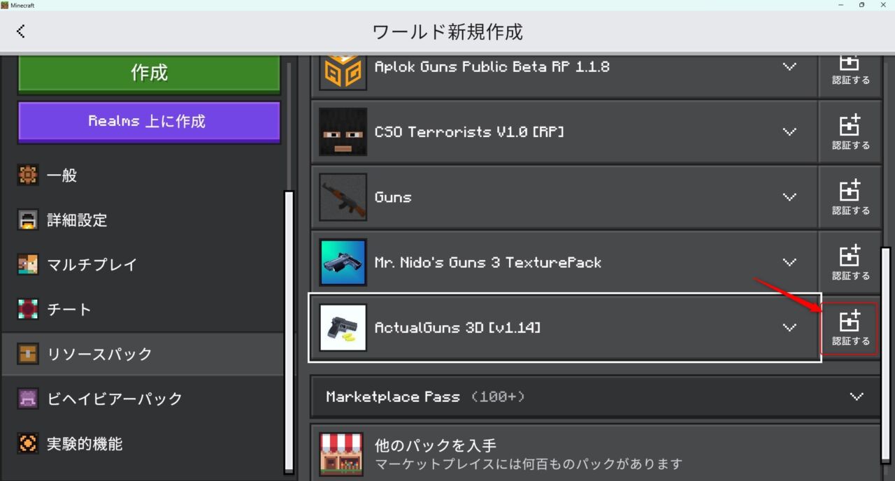
Task: Click Realms 上に作成 button
Action: pos(148,121)
